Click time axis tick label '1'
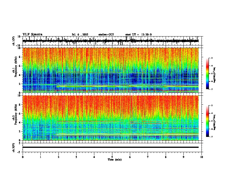Image resolution: width=227 pixels, height=176 pixels. click(40, 157)
